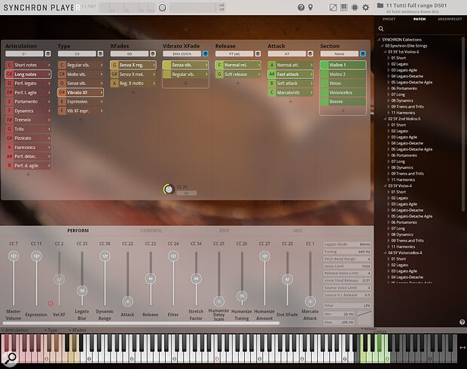
Task: Collapse 03 Synchron Elite Strings tree node
Action: 382,46
